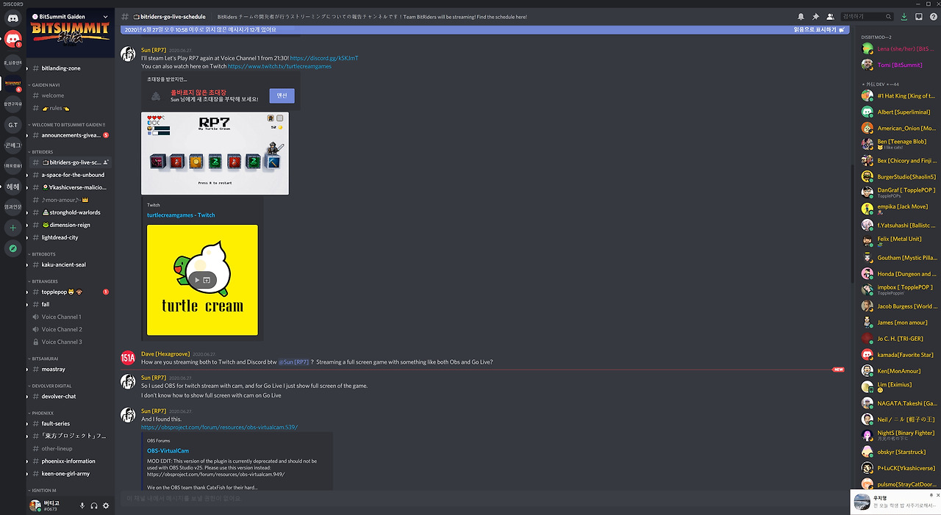The height and width of the screenshot is (515, 941).
Task: Collapse the BITSAMURAI category
Action: point(44,359)
